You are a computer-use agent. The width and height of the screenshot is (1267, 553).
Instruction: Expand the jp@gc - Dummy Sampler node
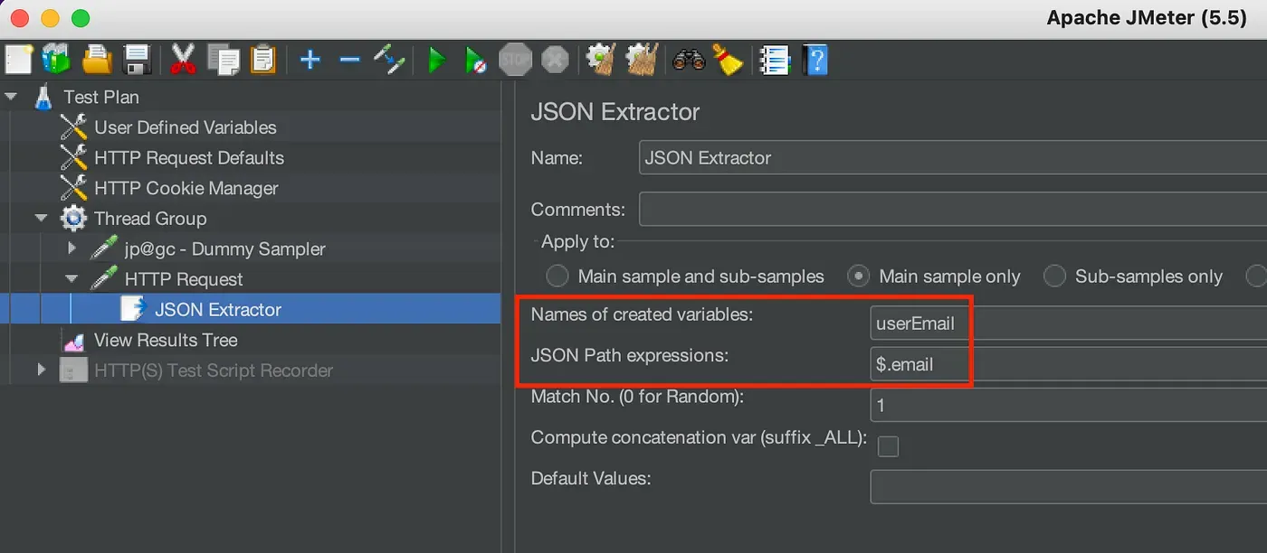point(73,248)
